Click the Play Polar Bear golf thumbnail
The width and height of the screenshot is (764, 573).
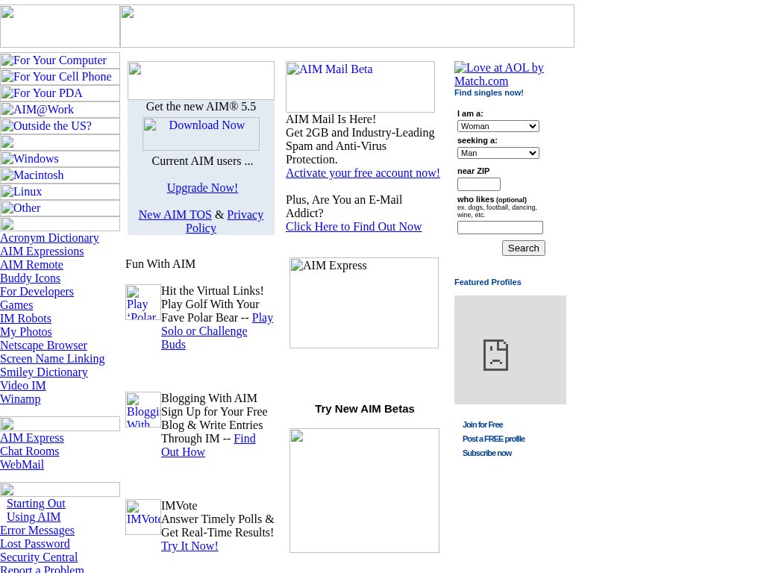pyautogui.click(x=143, y=302)
